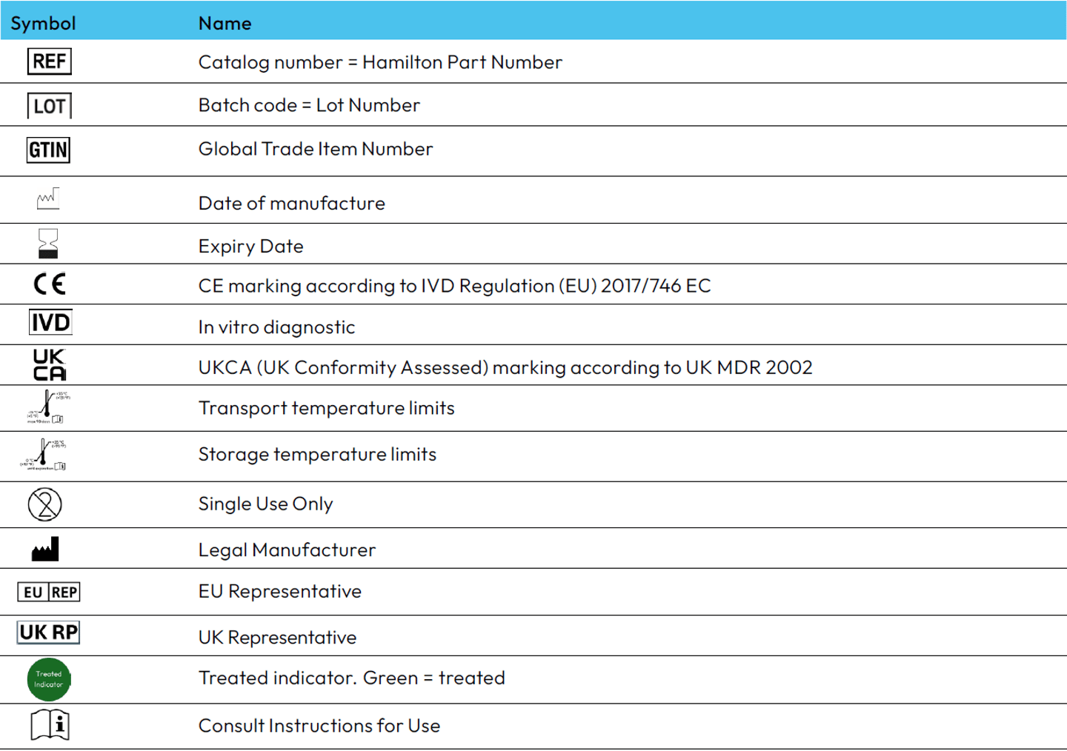Screen dimensions: 1067x751
Task: Select the solid black legal manufacturer icon
Action: [45, 549]
